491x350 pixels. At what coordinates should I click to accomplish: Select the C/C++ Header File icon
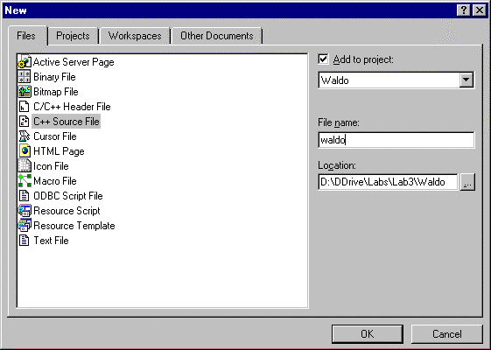[x=25, y=107]
